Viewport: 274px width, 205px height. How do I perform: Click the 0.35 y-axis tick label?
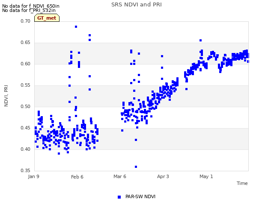pyautogui.click(x=26, y=170)
